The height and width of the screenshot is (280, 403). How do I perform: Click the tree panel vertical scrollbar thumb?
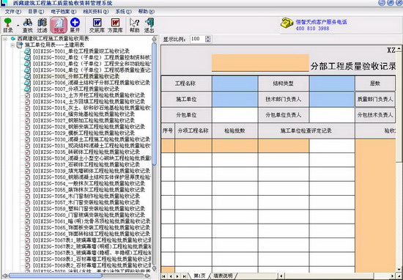pos(154,104)
